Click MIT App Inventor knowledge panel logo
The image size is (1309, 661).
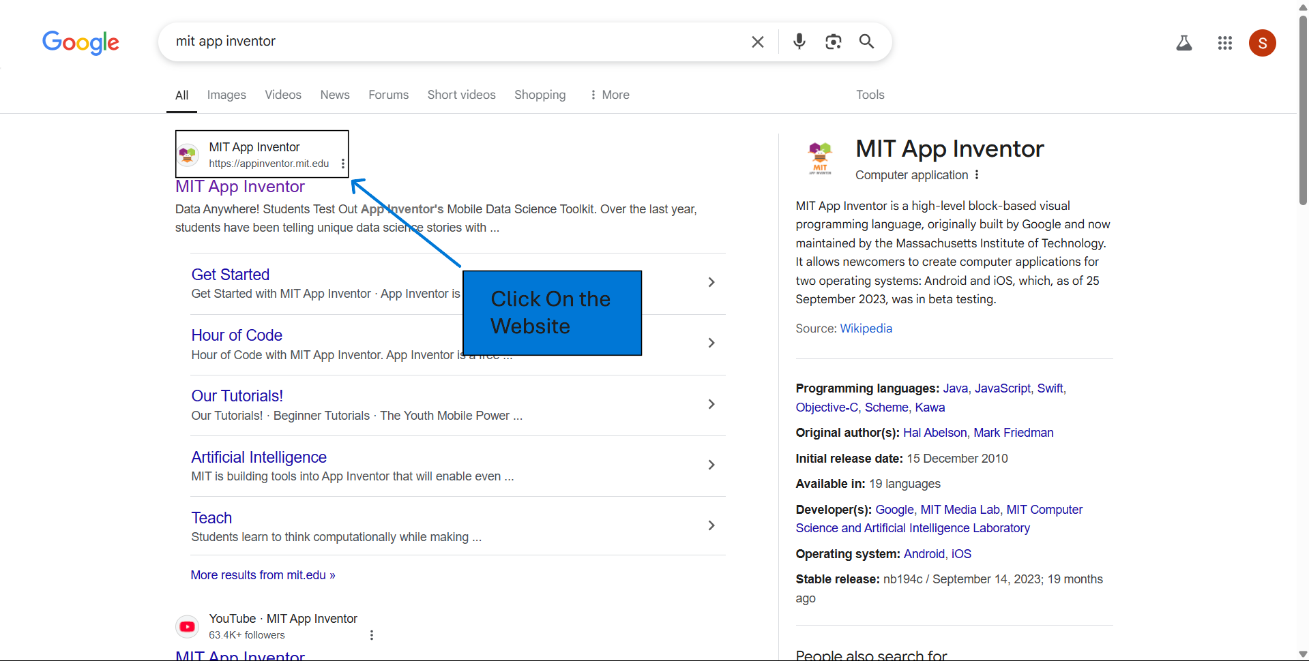820,158
